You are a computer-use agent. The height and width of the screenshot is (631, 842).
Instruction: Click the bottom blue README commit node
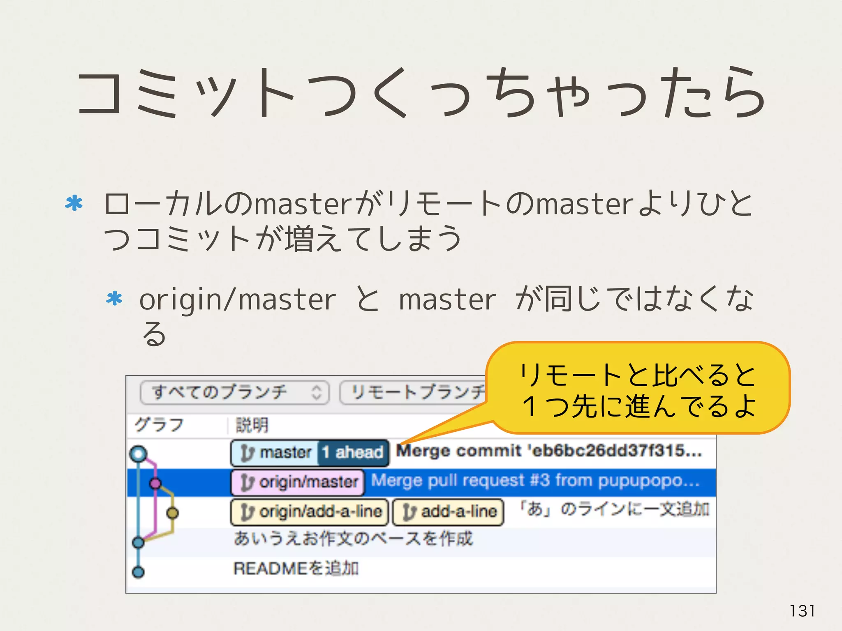tap(138, 572)
